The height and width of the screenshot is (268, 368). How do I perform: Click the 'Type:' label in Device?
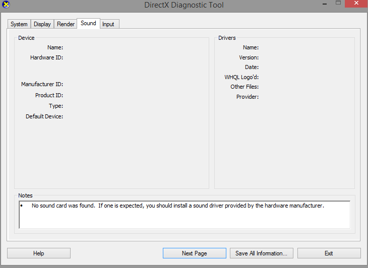click(x=56, y=106)
